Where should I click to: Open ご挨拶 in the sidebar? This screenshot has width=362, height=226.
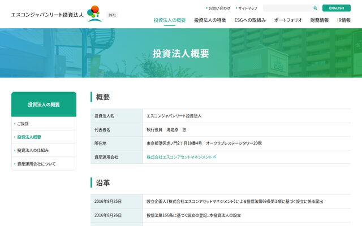click(x=44, y=124)
